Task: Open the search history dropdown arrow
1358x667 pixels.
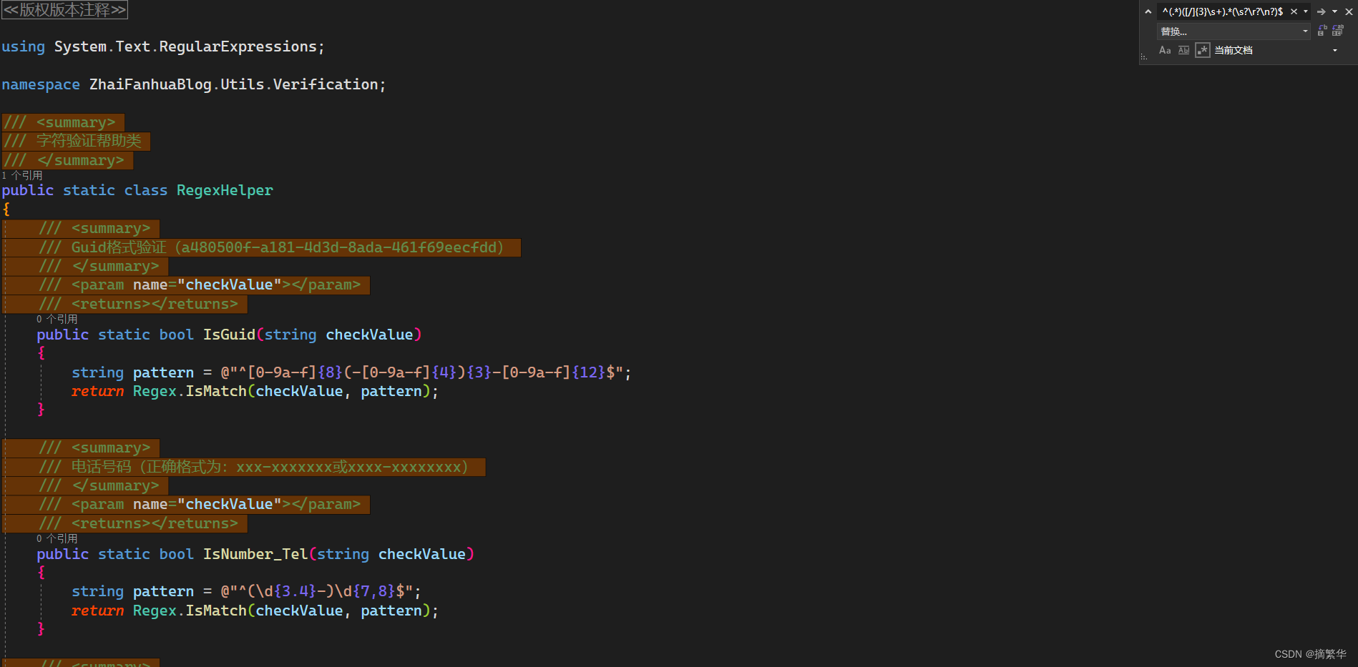Action: click(x=1306, y=11)
